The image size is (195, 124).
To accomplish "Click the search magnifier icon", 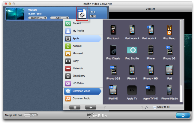I will (146, 107).
